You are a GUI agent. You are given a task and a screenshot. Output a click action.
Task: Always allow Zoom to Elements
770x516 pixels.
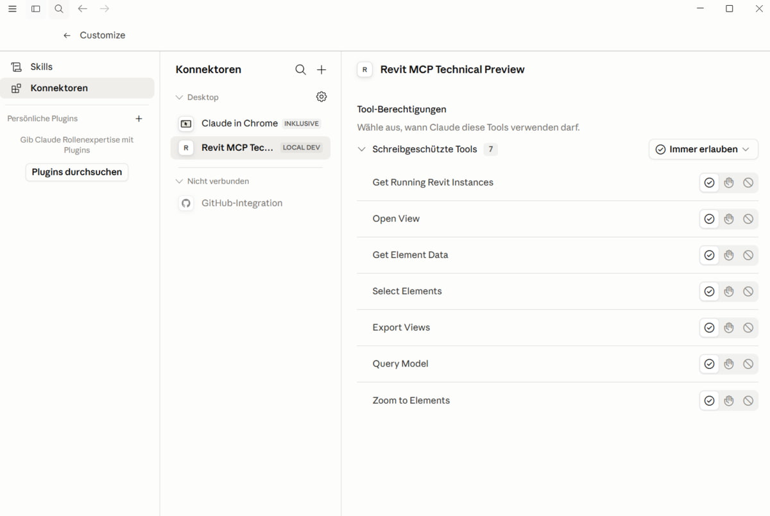[x=709, y=400]
